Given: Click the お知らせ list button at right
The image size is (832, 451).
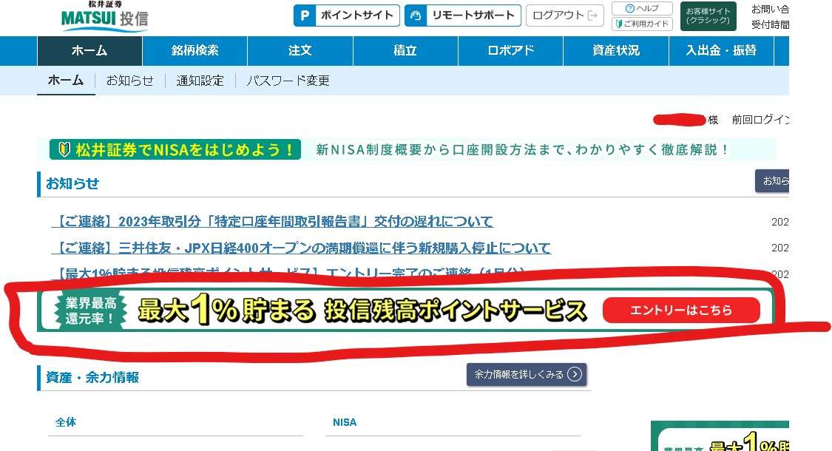Looking at the screenshot, I should click(x=772, y=181).
